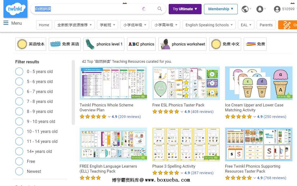Enable the Newest filter option
Image resolution: width=297 pixels, height=186 pixels.
[x=19, y=171]
